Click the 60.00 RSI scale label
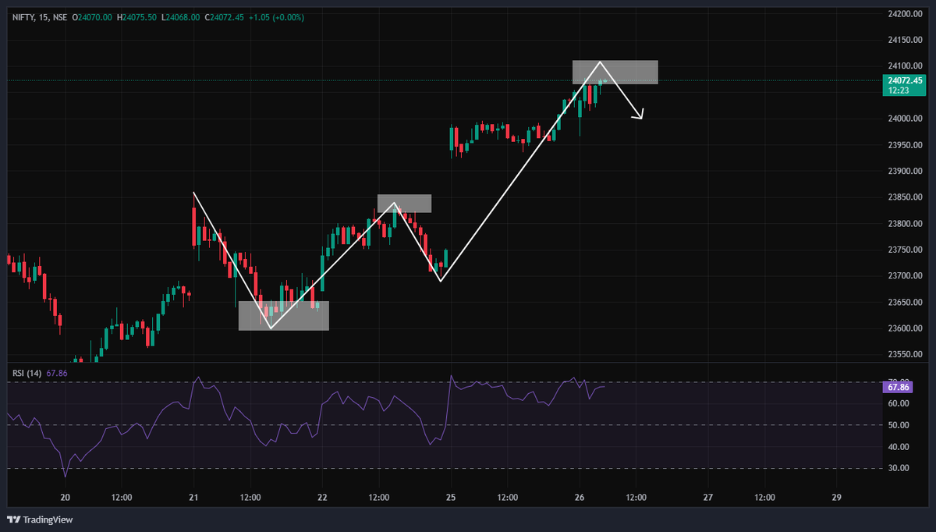The width and height of the screenshot is (936, 532). pos(898,403)
